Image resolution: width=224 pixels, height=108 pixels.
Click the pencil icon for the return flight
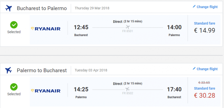pos(194,69)
